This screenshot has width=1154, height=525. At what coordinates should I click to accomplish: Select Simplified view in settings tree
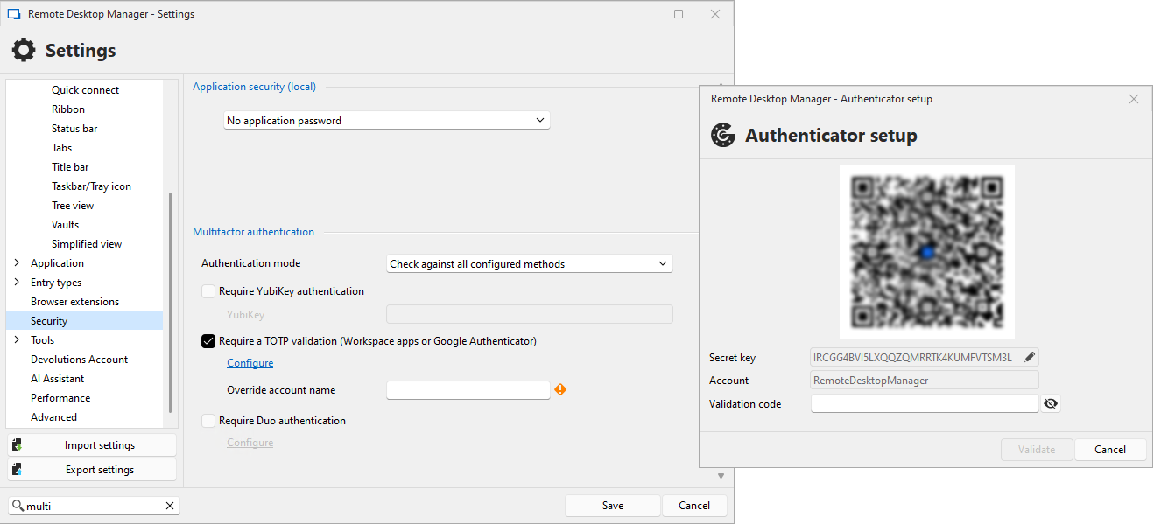pos(85,244)
